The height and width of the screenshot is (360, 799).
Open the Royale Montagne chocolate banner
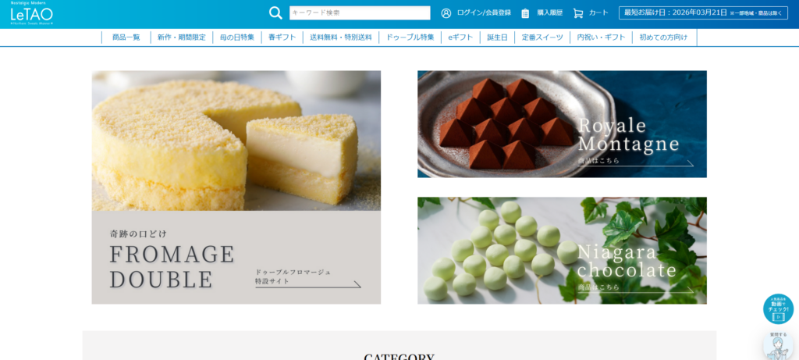pos(562,124)
